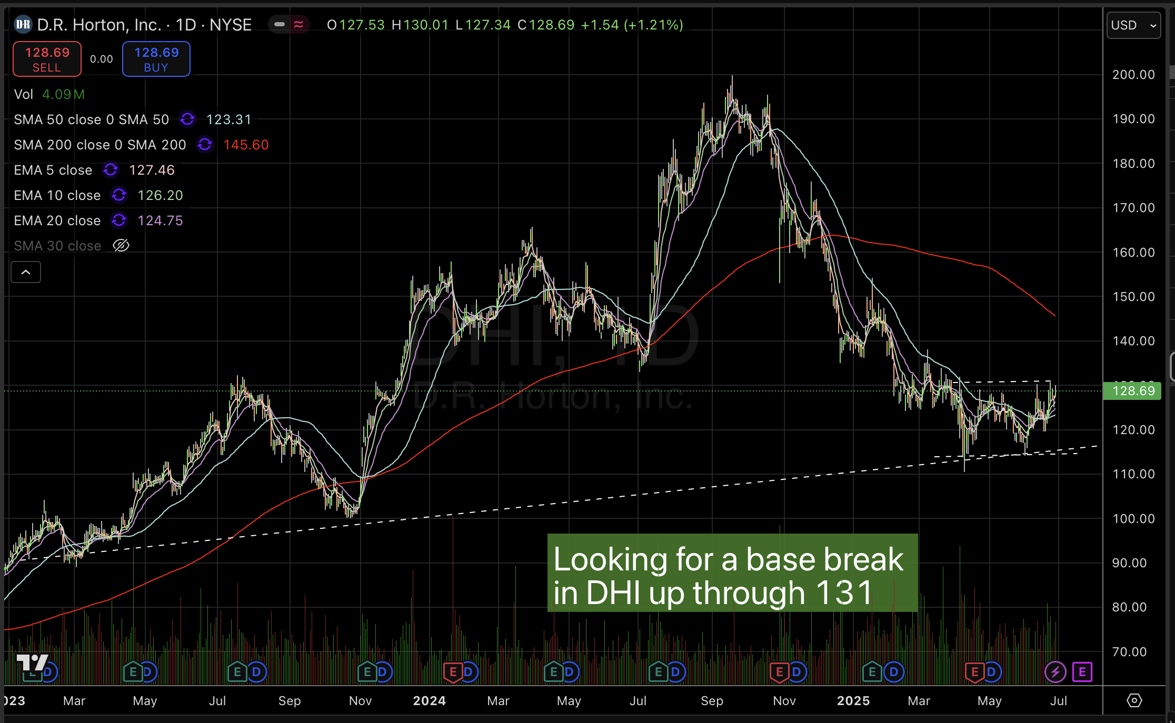
Task: Click dividend D marker near May 2025
Action: point(992,672)
